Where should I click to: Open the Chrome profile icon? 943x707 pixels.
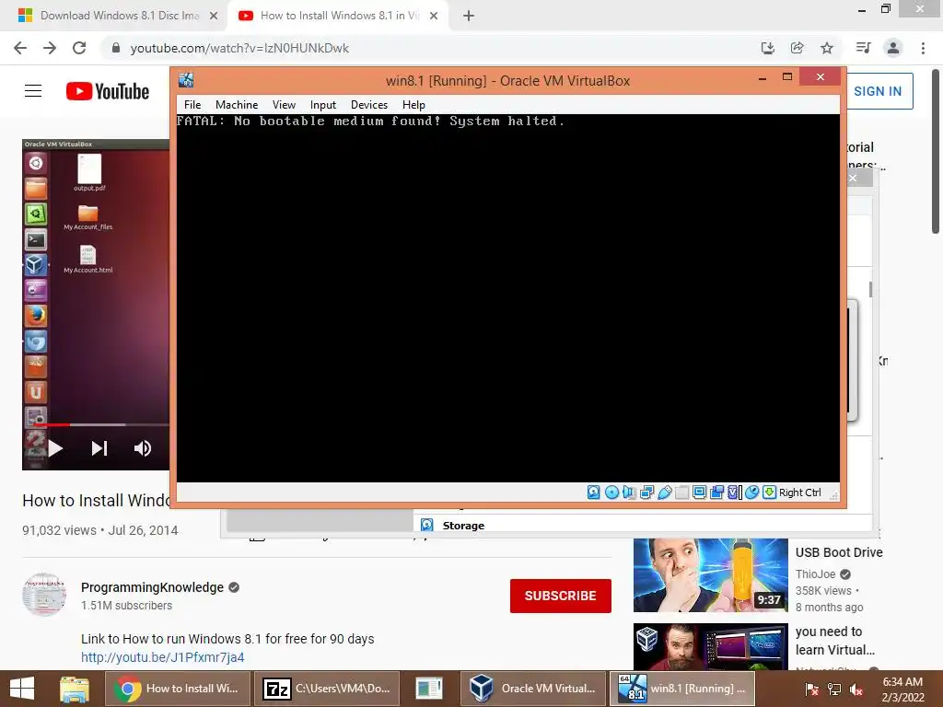click(x=893, y=48)
